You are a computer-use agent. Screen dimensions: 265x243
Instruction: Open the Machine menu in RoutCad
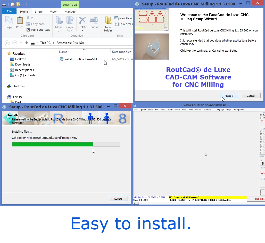click(207, 110)
